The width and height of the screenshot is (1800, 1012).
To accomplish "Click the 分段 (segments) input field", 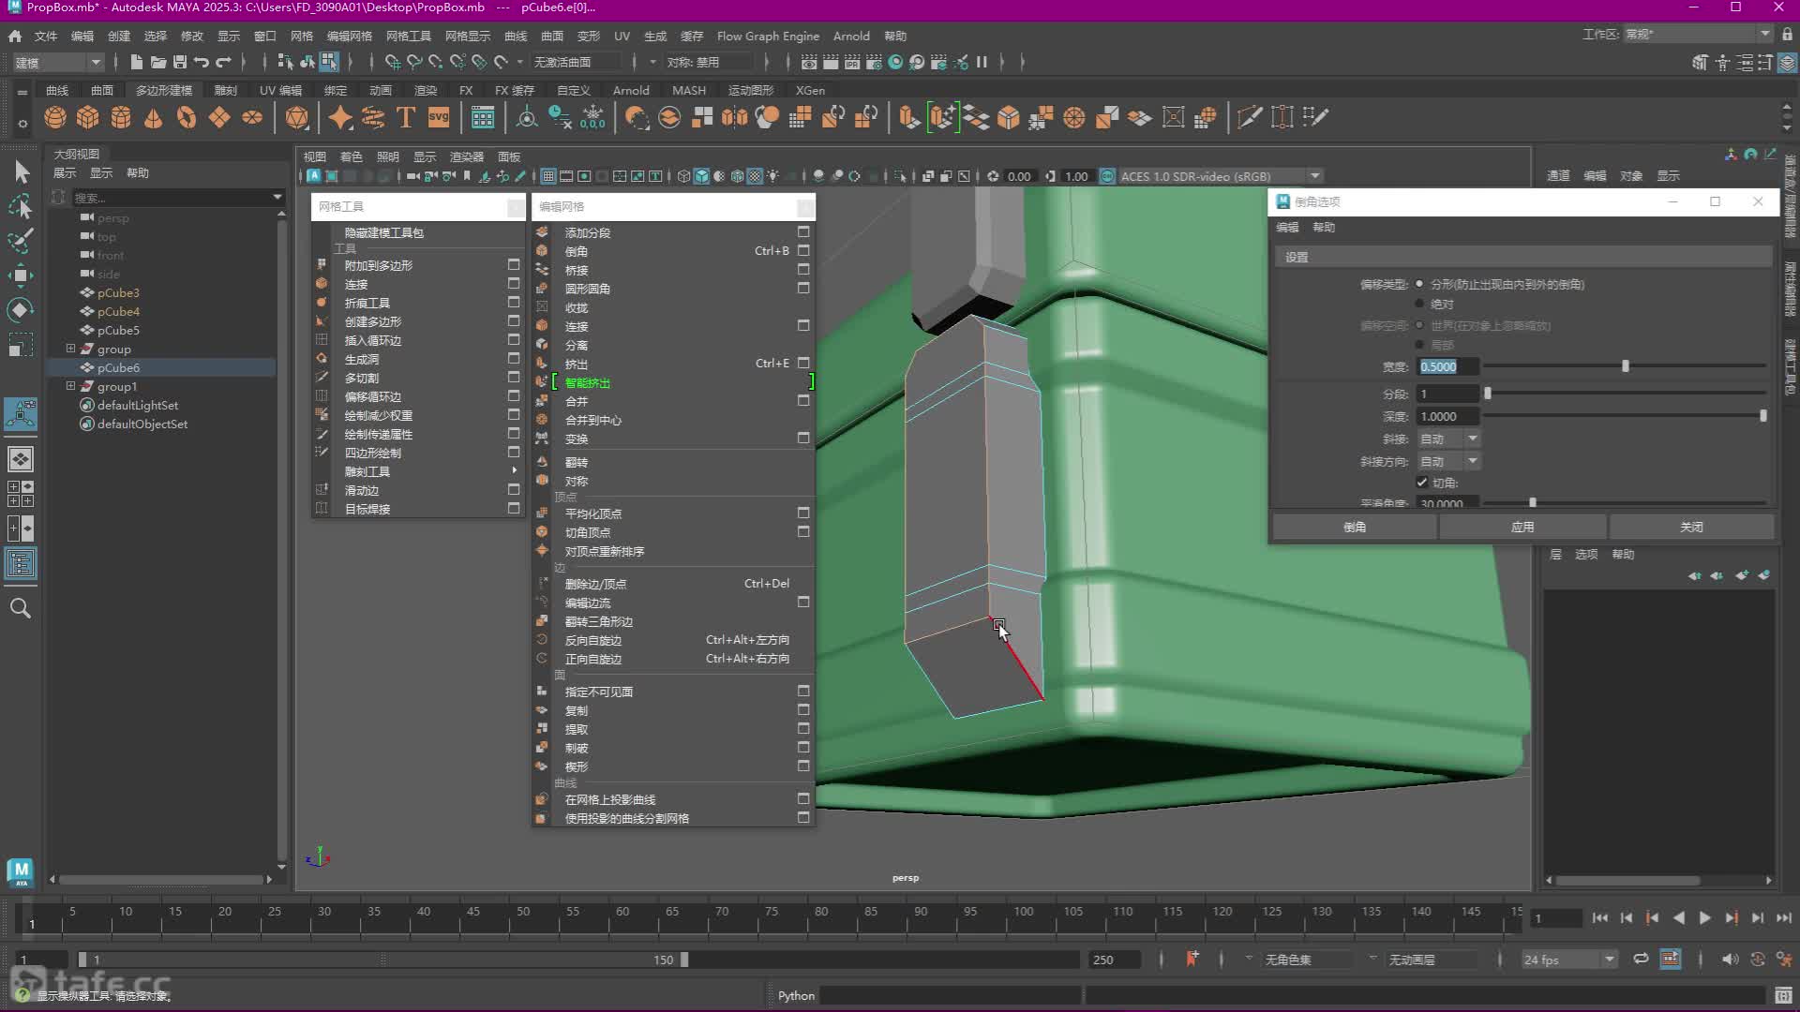I will [1447, 394].
